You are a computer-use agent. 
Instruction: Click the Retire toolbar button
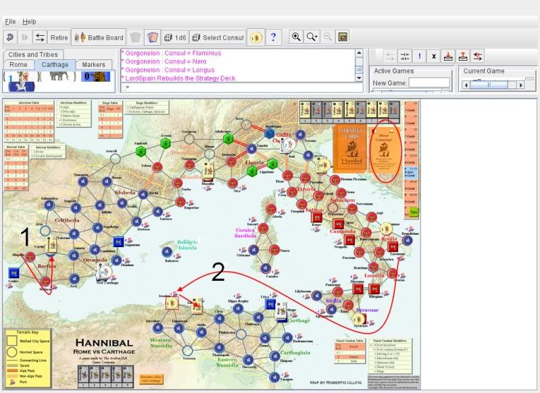59,38
